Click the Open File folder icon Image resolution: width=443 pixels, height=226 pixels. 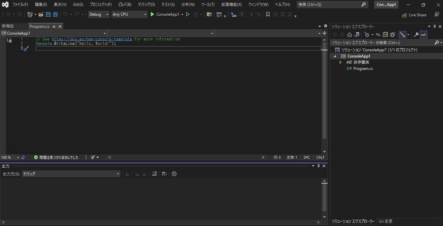[x=41, y=14]
